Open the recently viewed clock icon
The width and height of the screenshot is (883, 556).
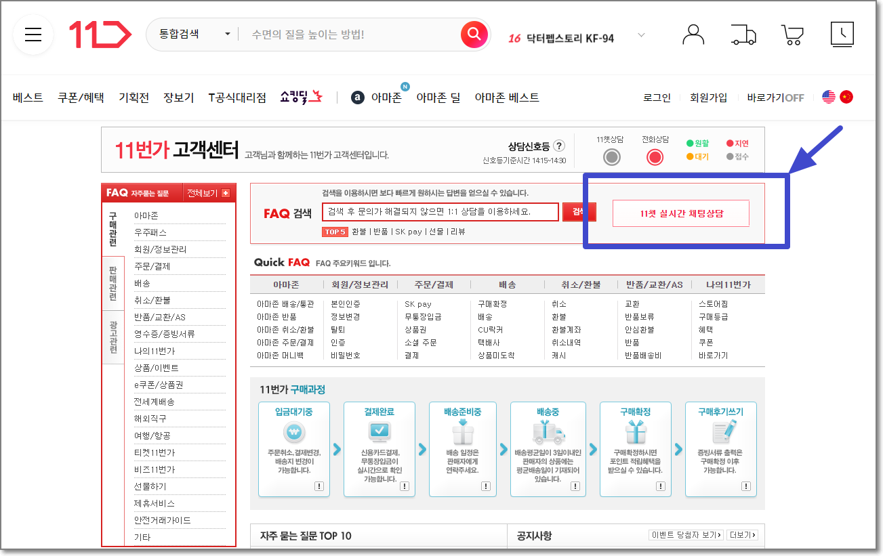point(842,34)
